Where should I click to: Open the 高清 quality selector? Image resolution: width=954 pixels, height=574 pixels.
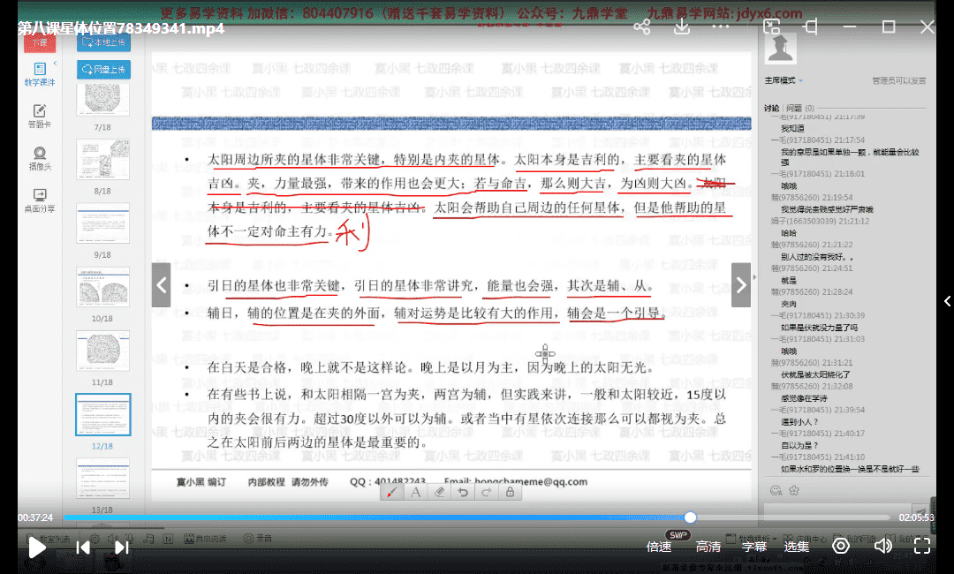coord(708,547)
